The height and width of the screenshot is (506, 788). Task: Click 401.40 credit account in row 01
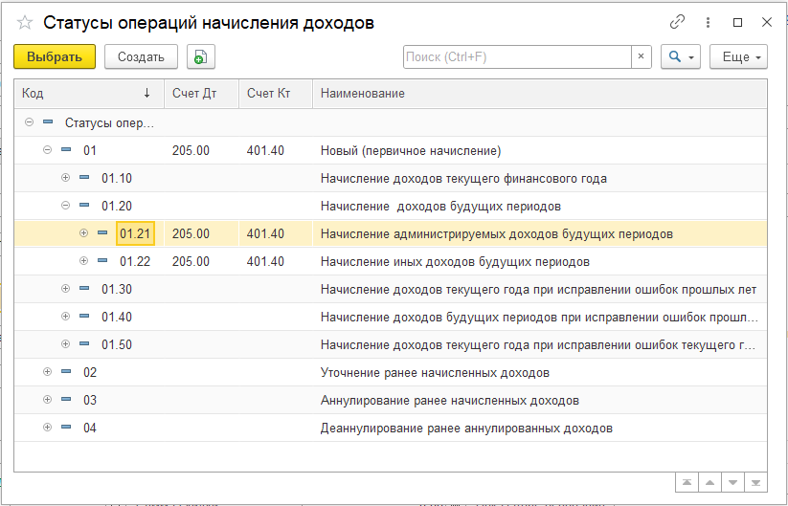pyautogui.click(x=265, y=150)
